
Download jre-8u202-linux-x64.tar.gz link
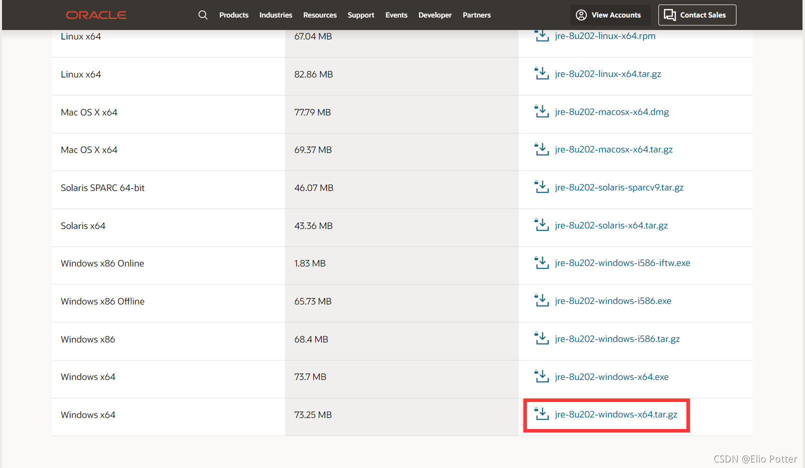click(x=608, y=74)
